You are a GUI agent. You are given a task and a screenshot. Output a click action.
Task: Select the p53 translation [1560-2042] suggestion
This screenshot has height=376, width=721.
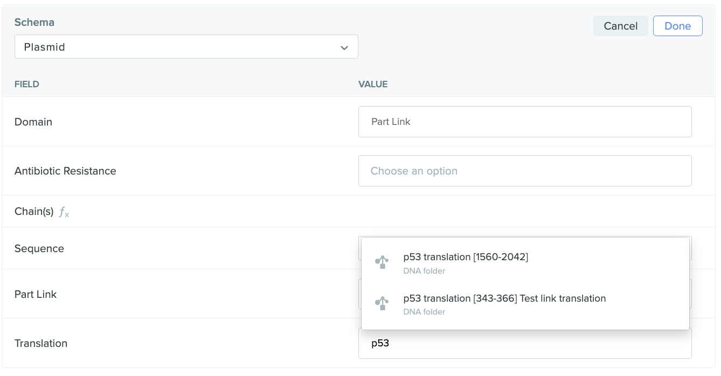click(465, 257)
